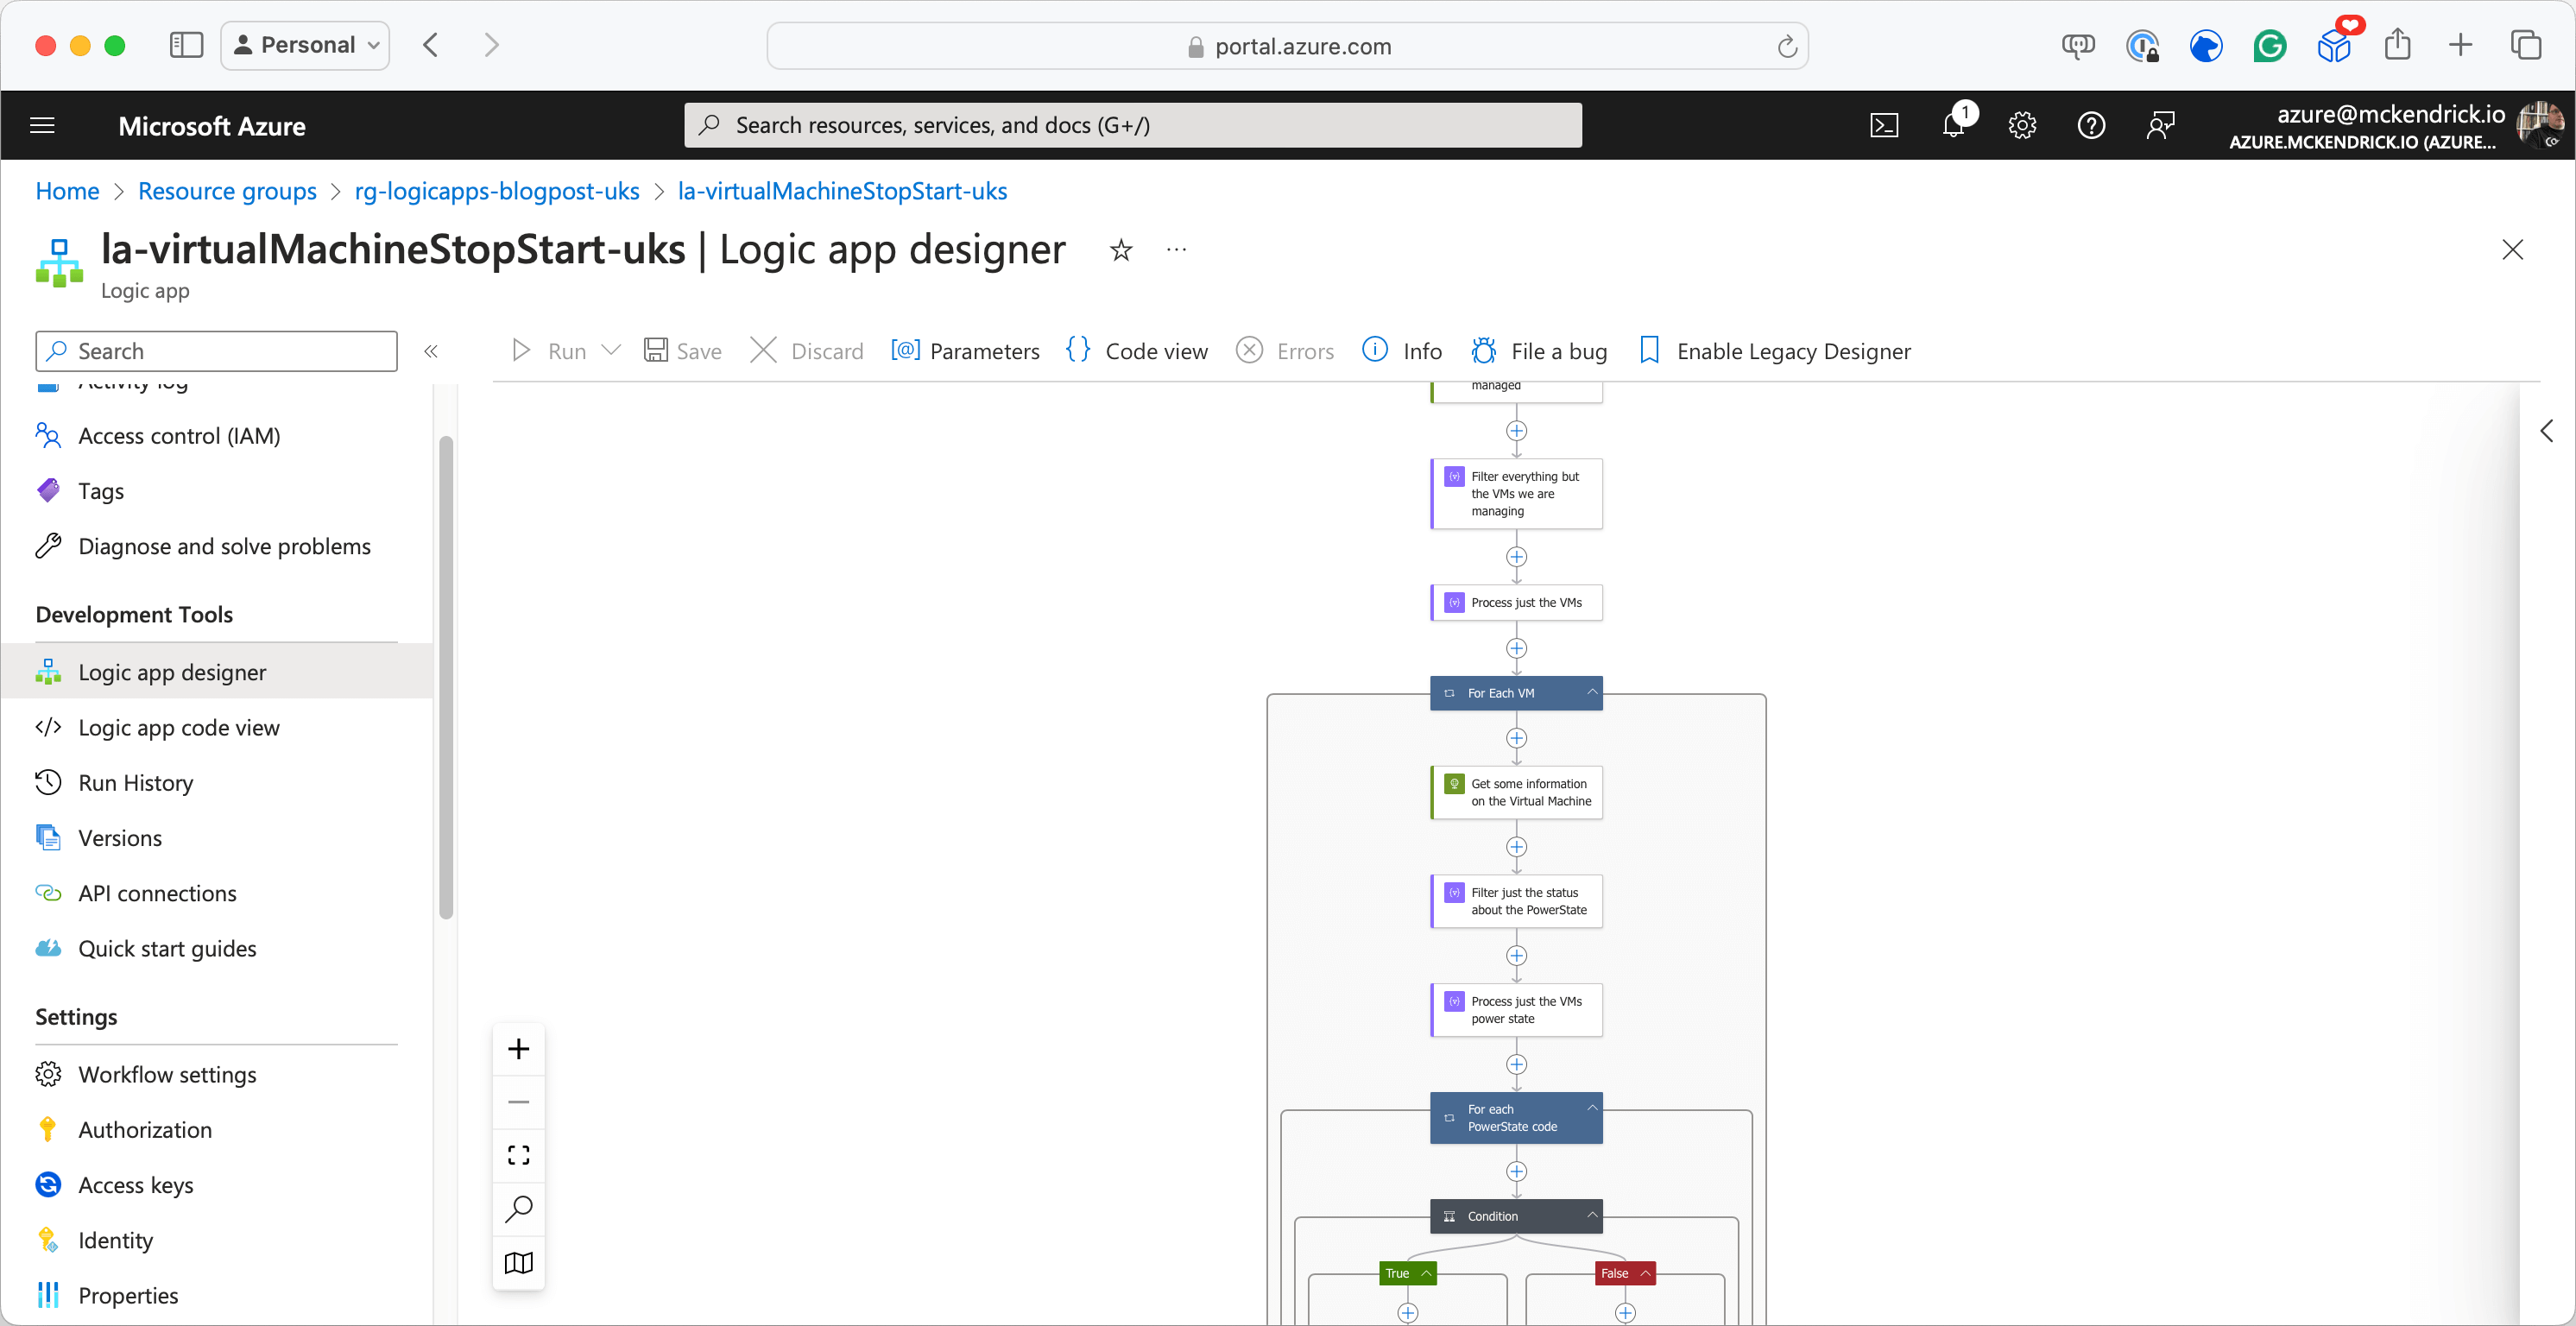Go to Resource groups breadcrumb

(227, 191)
